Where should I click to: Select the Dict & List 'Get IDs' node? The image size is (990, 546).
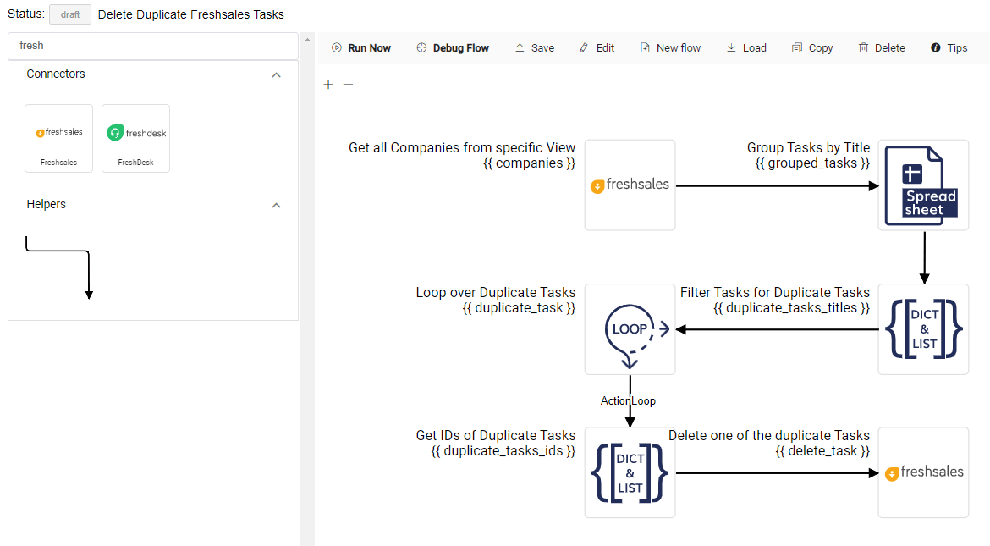[630, 472]
